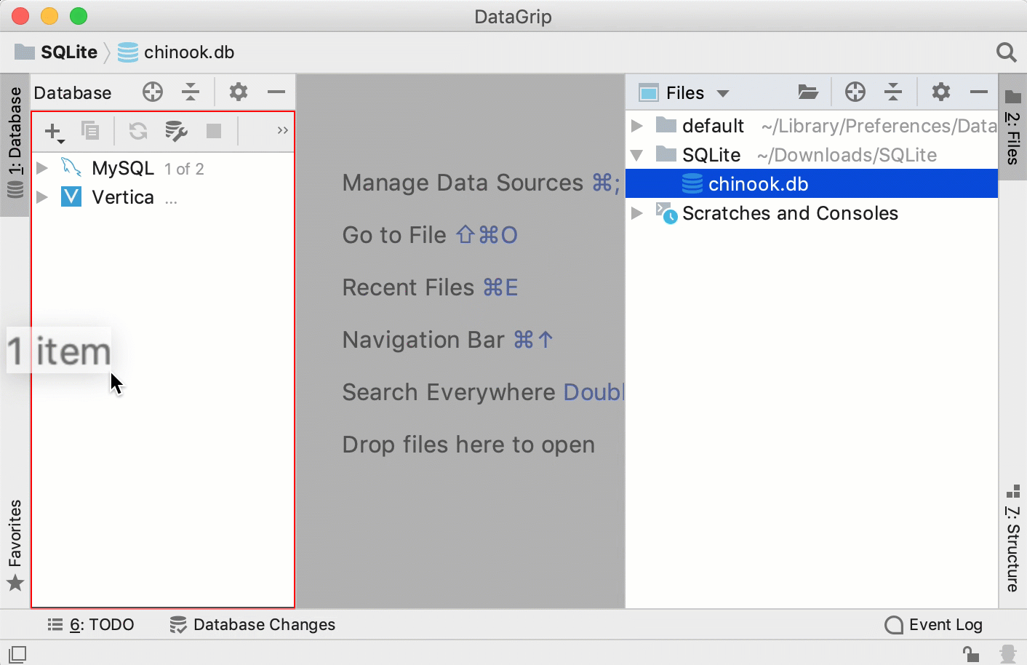Collapse all in the Database panel header
The image size is (1027, 665).
[191, 92]
